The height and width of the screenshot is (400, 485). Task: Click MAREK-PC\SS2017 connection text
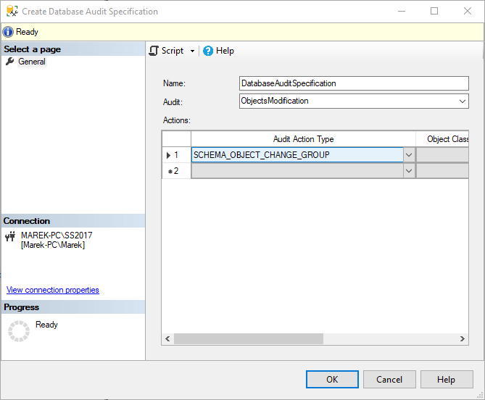click(57, 236)
